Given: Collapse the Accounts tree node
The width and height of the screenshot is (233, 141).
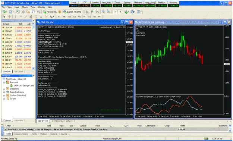Looking at the screenshot, I should [4, 82].
